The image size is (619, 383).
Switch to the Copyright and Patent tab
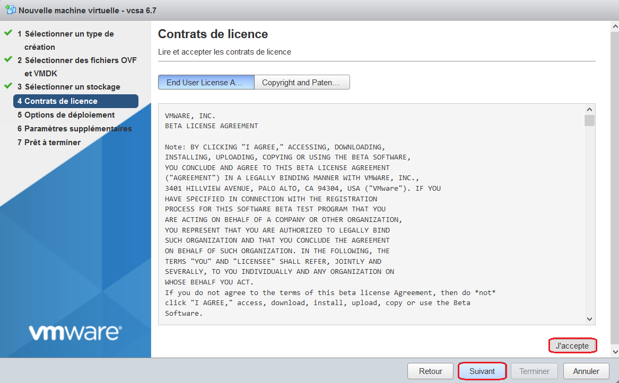[302, 82]
